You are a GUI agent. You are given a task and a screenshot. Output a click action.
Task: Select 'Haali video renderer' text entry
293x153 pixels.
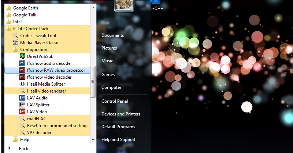(x=47, y=91)
